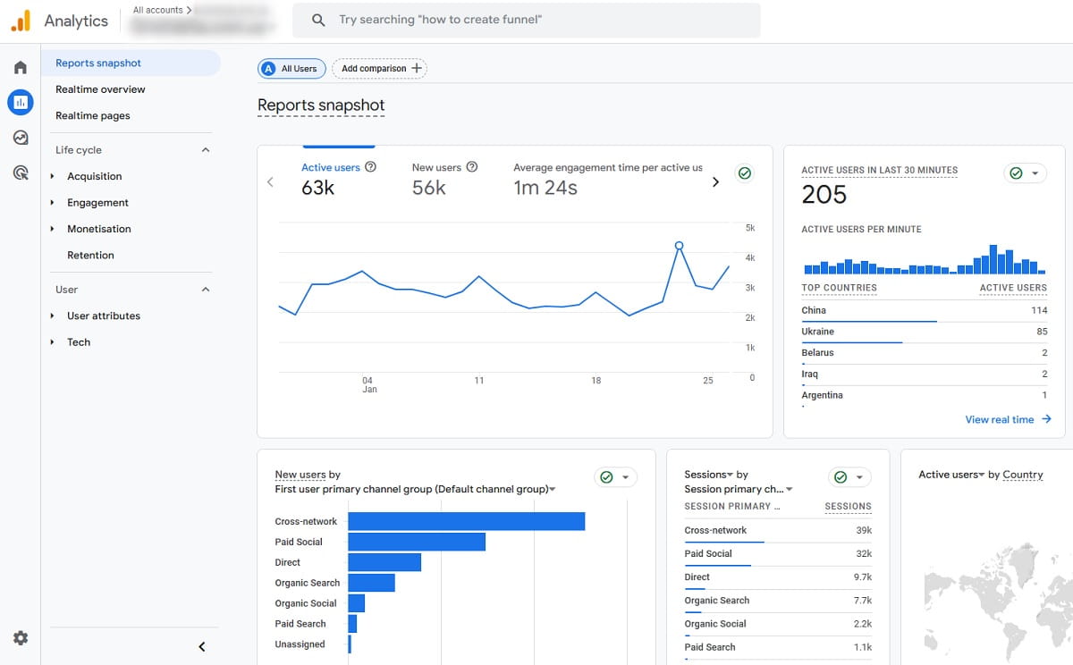1073x665 pixels.
Task: Open the Home section from the sidebar
Action: coord(20,66)
